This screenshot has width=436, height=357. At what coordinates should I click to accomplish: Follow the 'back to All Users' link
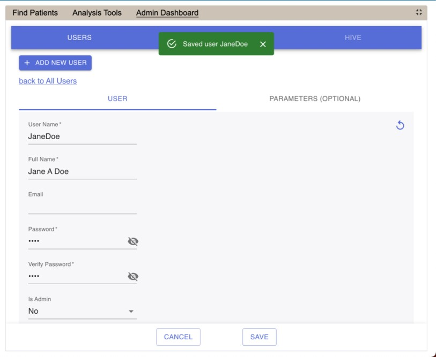point(48,81)
